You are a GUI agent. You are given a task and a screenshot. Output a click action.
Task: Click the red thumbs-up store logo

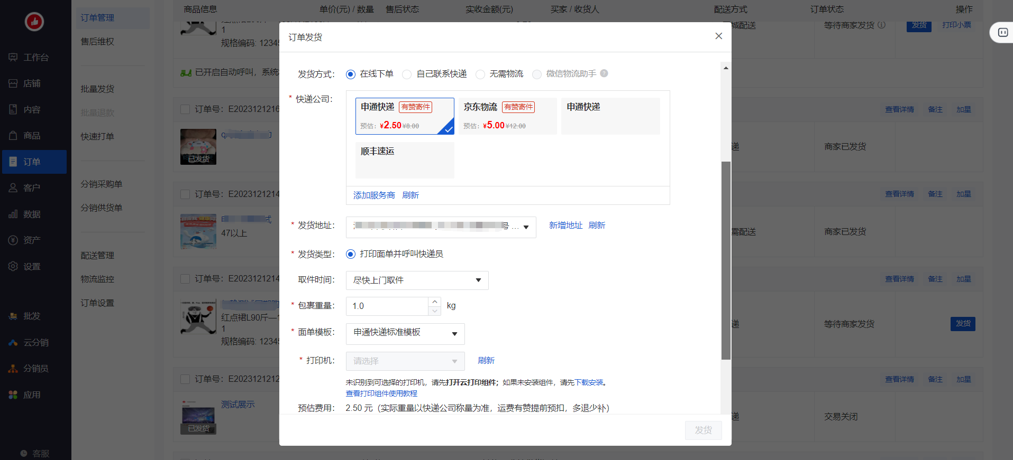[x=34, y=22]
